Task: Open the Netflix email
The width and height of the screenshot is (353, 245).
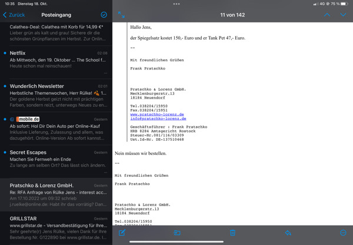Action: click(x=56, y=62)
